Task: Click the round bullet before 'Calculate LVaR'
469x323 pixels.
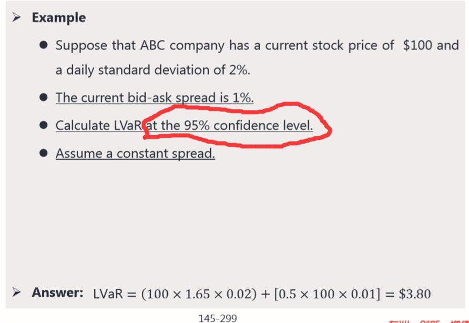Action: (43, 125)
